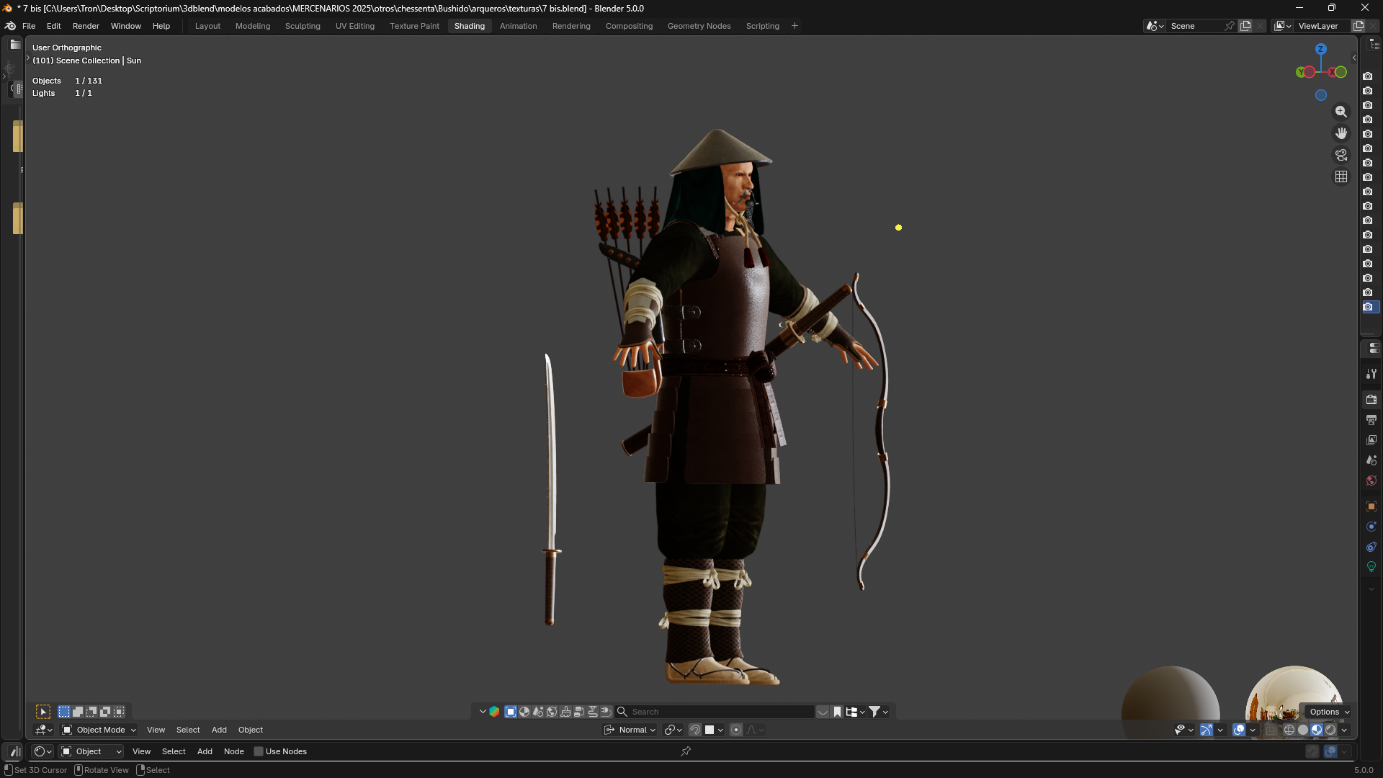Click the viewport zoom magnifier icon
Screen dimensions: 1383x778
[x=1341, y=112]
